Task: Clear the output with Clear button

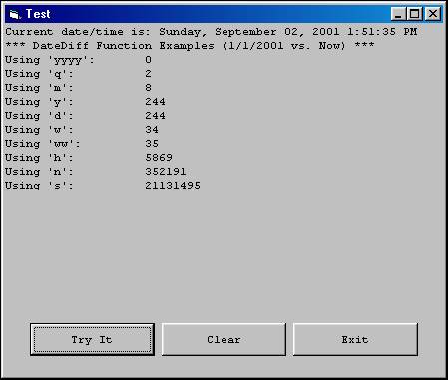Action: coord(224,339)
